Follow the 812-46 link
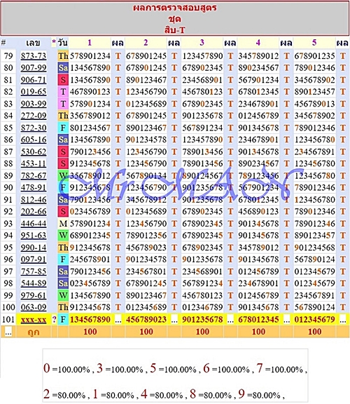Screen dimensions: 350x404 tap(34, 200)
